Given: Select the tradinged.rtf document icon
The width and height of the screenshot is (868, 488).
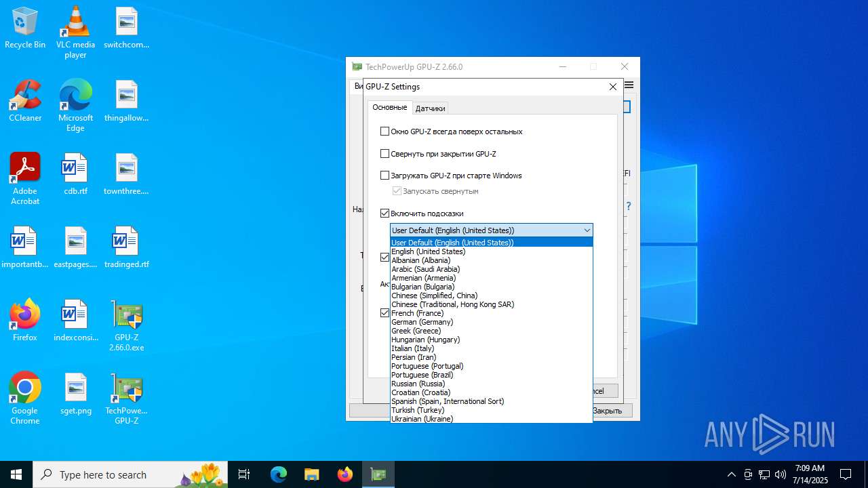Looking at the screenshot, I should click(x=126, y=247).
